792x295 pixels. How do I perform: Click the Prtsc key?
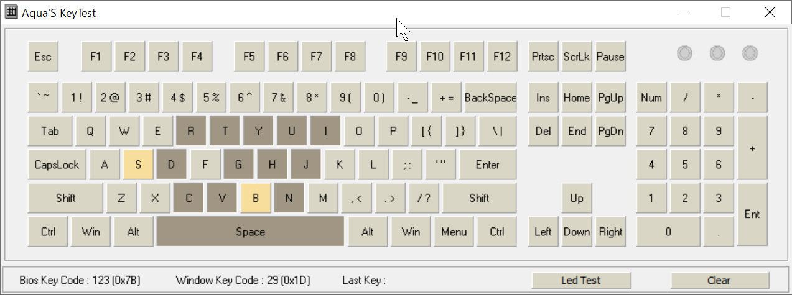(x=543, y=57)
